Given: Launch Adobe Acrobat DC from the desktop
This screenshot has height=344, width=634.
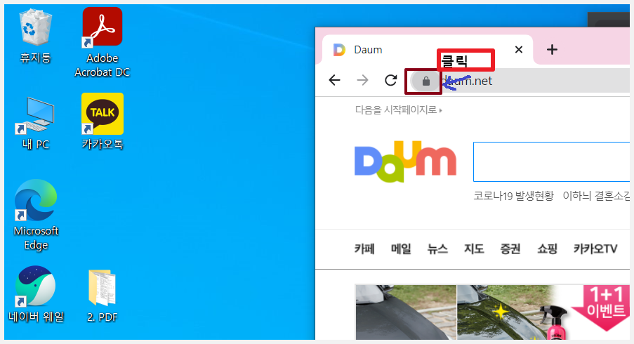Looking at the screenshot, I should pos(103,42).
